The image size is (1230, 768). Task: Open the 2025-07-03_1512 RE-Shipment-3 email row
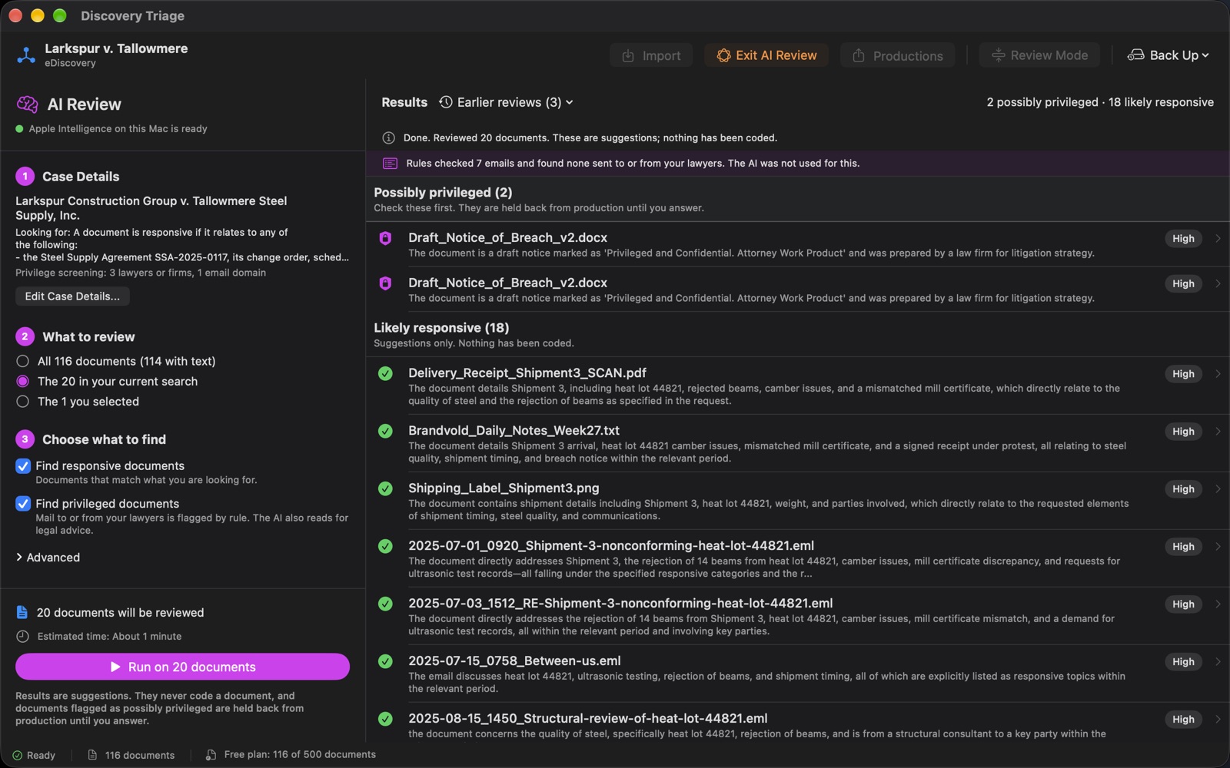[797, 616]
